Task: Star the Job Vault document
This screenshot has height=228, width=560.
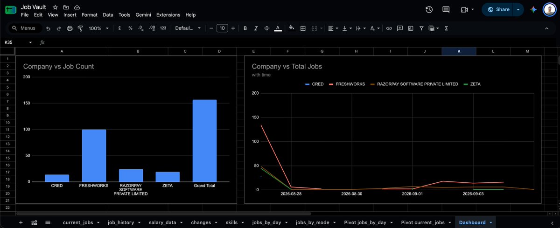Action: click(55, 8)
